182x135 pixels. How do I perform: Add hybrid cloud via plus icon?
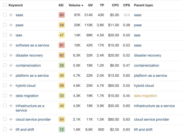point(11,85)
